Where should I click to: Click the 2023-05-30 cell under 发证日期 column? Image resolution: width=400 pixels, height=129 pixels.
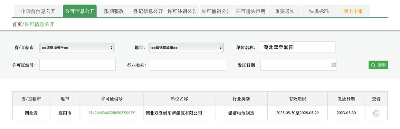(346, 113)
